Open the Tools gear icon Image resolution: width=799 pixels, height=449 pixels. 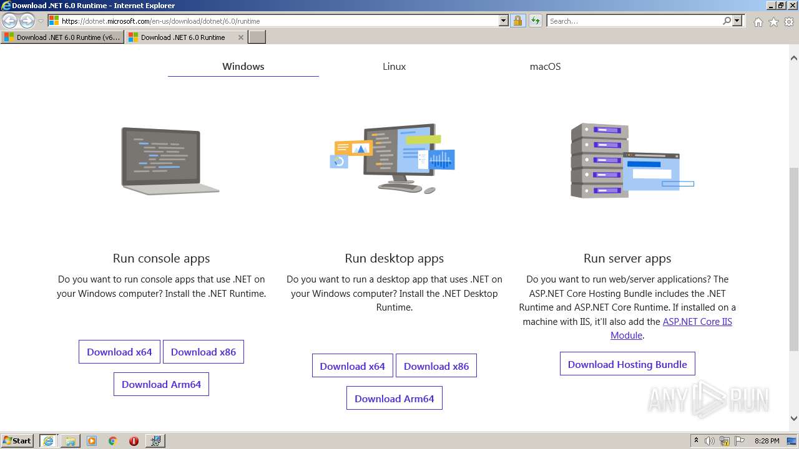pos(789,22)
